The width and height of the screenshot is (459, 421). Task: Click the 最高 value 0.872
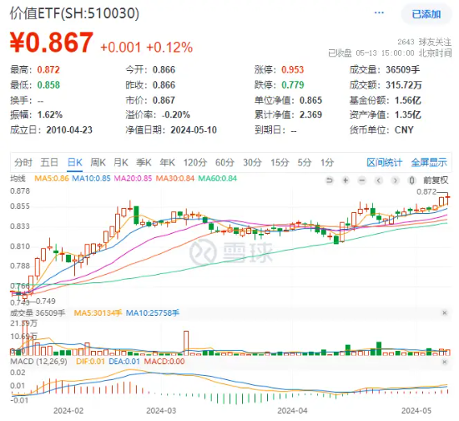click(x=48, y=69)
